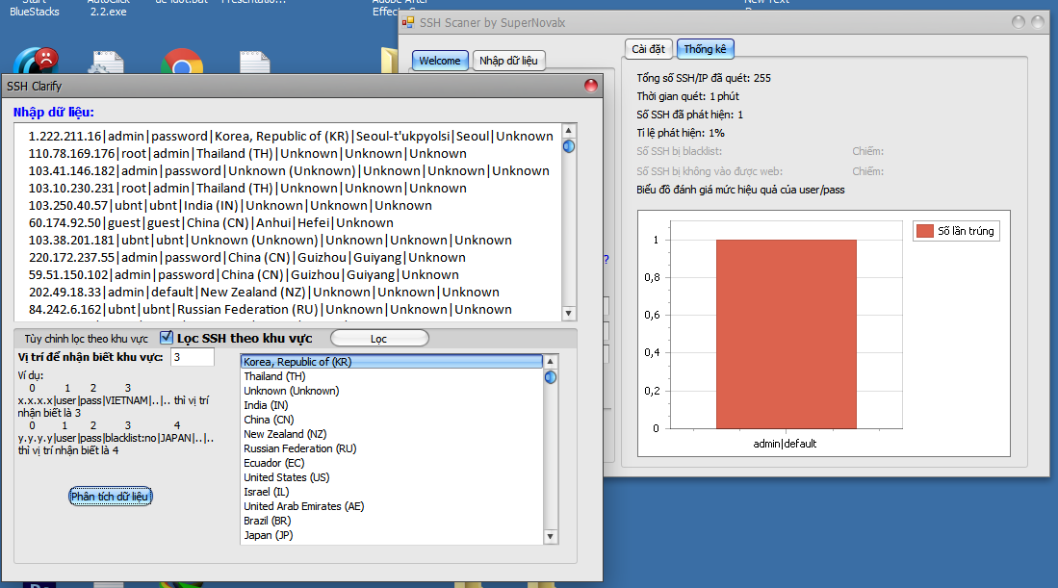Select 'Japan (JP)' in the country list
The height and width of the screenshot is (588, 1058).
[x=268, y=535]
